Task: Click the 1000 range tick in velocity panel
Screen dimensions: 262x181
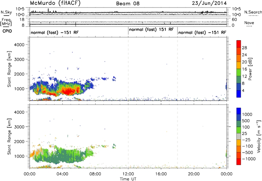Action: pyautogui.click(x=19, y=156)
